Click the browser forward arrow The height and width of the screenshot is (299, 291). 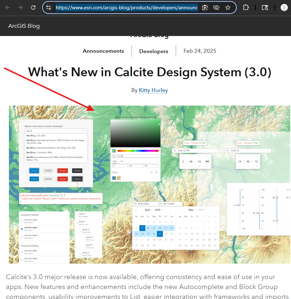click(20, 7)
